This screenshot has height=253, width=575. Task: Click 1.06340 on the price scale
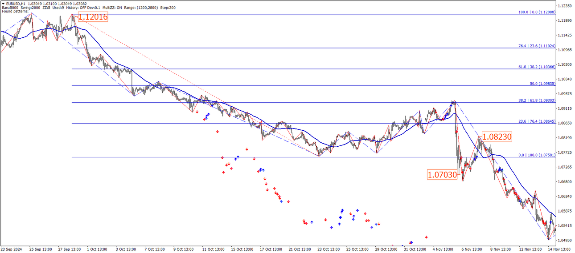(565, 197)
